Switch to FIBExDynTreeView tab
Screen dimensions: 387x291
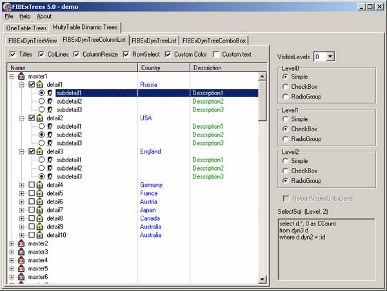[x=33, y=41]
